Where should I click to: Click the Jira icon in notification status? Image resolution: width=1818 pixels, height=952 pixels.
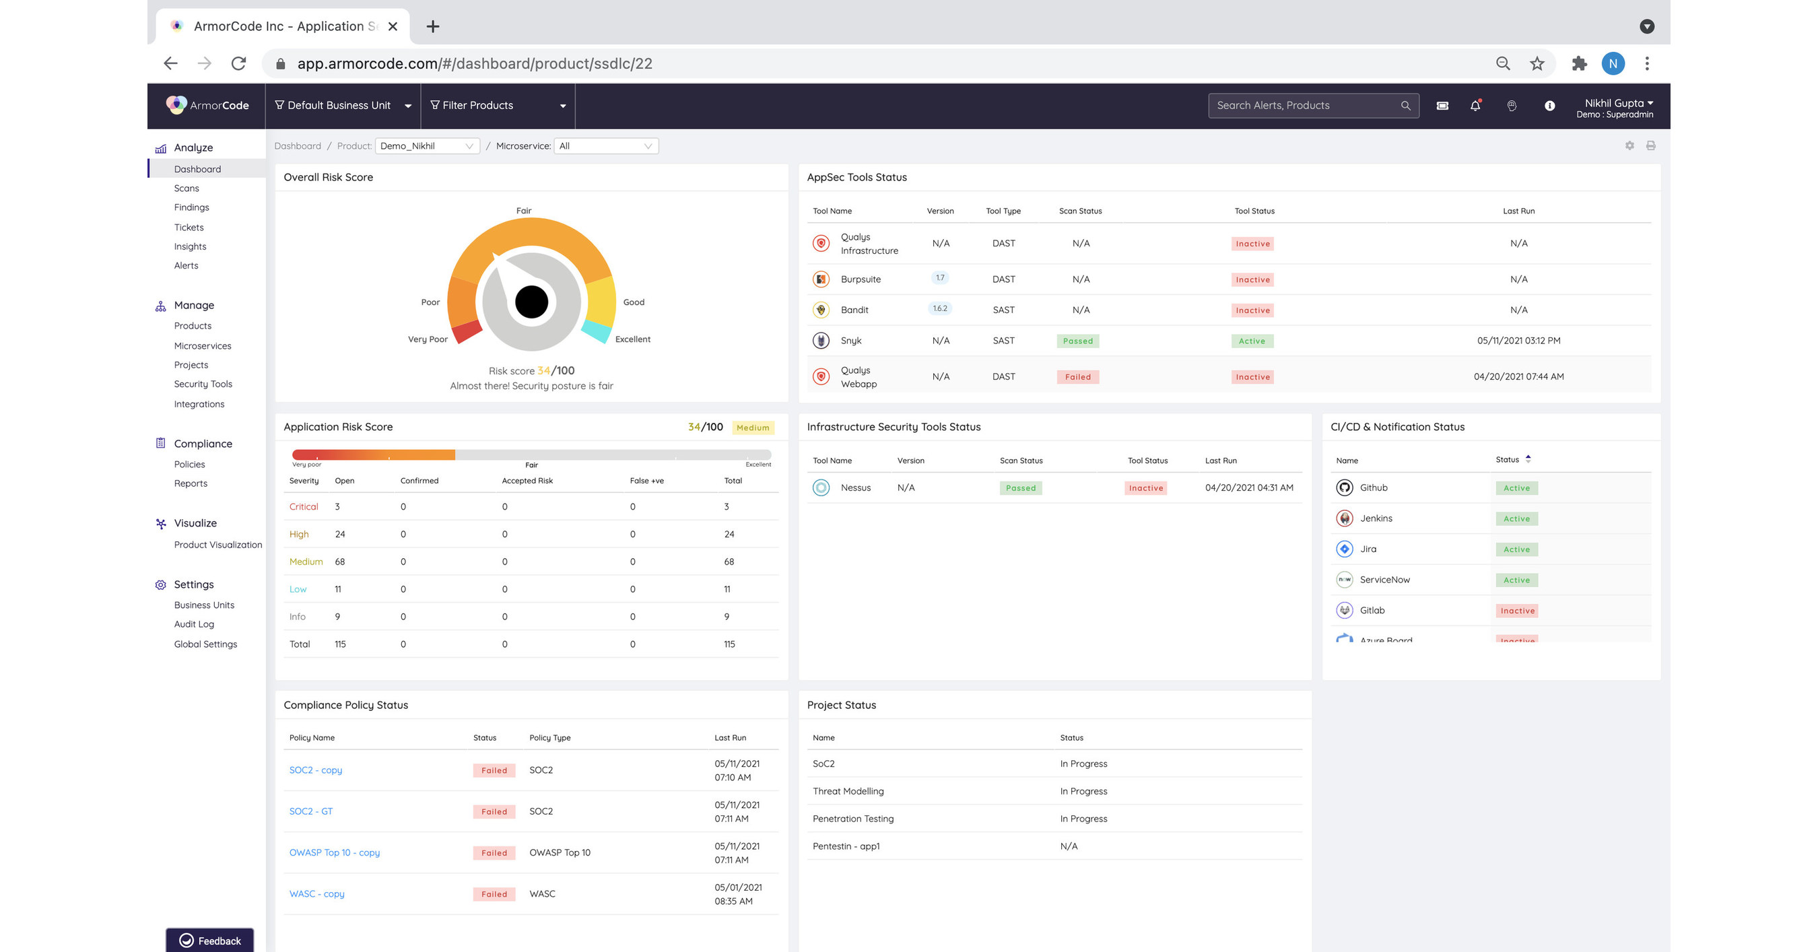coord(1345,548)
